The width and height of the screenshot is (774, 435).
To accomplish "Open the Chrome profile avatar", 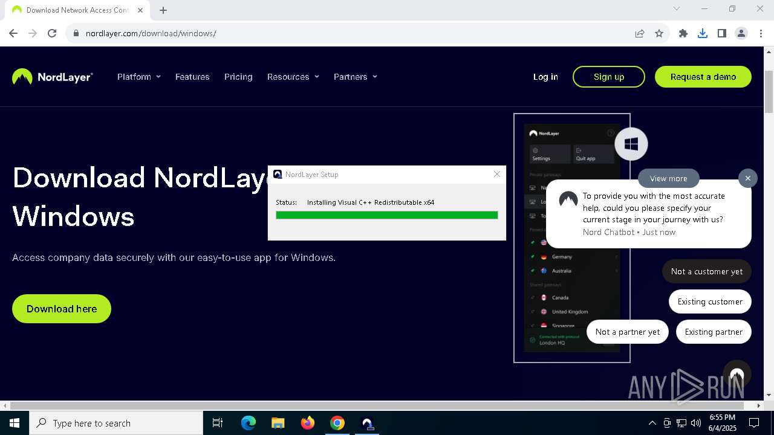I will 741,33.
